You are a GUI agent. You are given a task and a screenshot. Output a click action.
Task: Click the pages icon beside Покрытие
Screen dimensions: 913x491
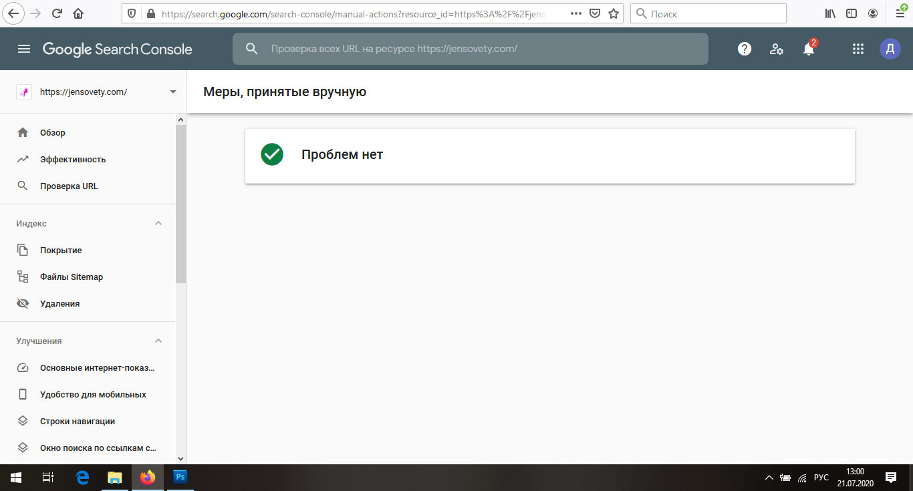tap(23, 250)
